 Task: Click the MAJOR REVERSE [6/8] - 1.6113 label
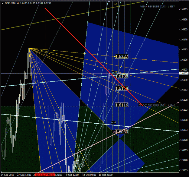157,105
